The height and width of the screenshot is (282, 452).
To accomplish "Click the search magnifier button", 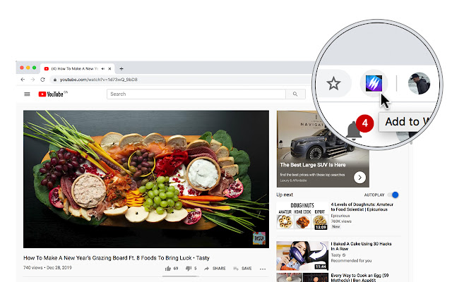I will pos(295,94).
